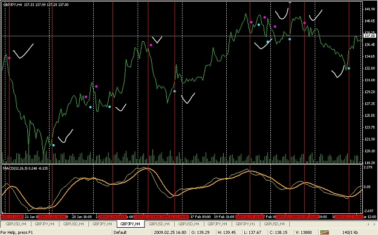The width and height of the screenshot is (378, 235).
Task: Click the chart shift triangle marker at top
Action: (x=290, y=2)
